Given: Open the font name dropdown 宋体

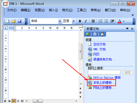Looking at the screenshot, I should [60, 21].
